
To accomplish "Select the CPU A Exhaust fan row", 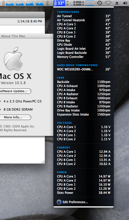I will coord(84,86).
